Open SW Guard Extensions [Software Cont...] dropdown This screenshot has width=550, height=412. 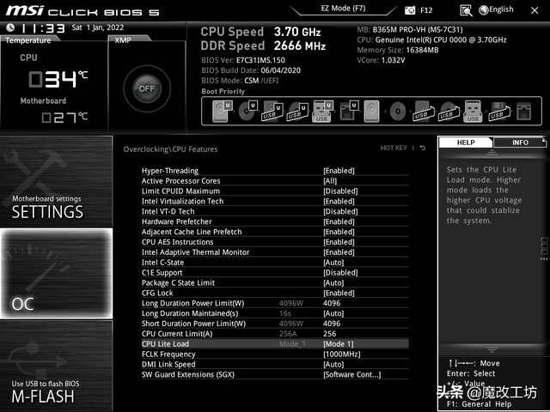coord(351,374)
